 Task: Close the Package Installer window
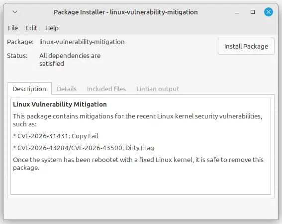click(269, 12)
